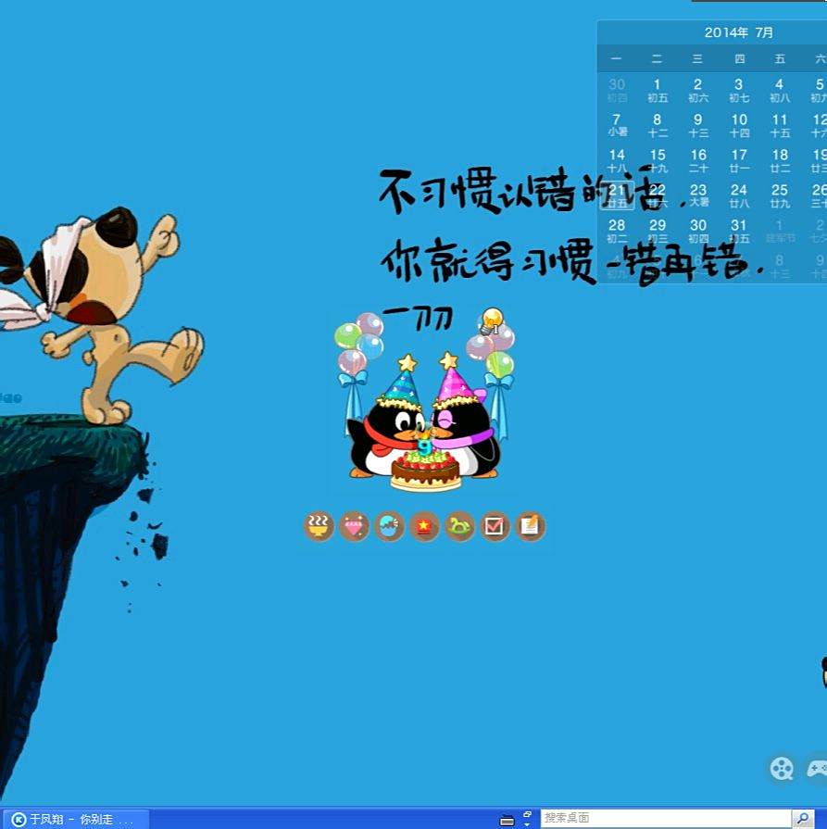The width and height of the screenshot is (827, 829).
Task: Open the 于凤翔 - 你别走 taskbar item
Action: 74,820
